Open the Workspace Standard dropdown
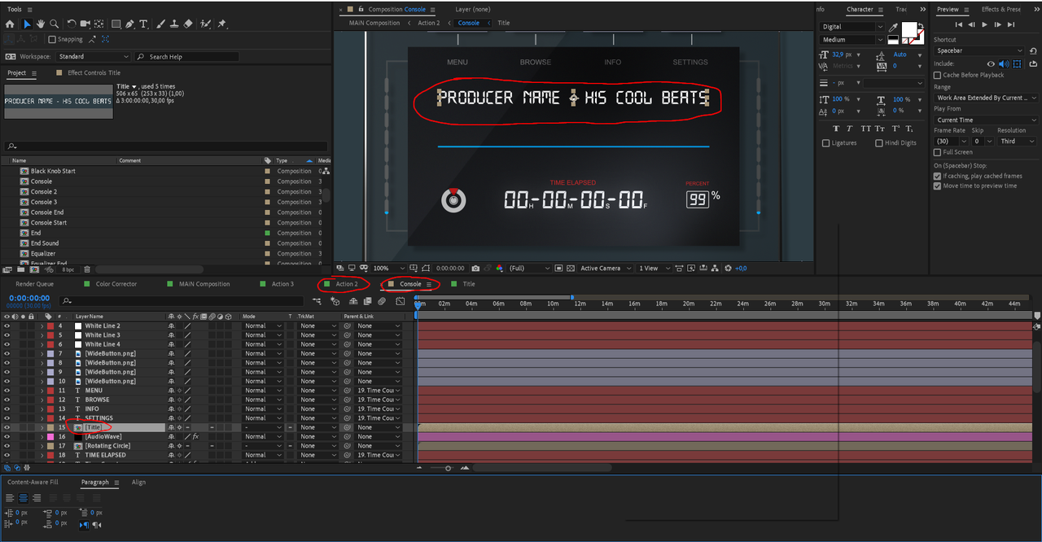The height and width of the screenshot is (542, 1042). 93,57
